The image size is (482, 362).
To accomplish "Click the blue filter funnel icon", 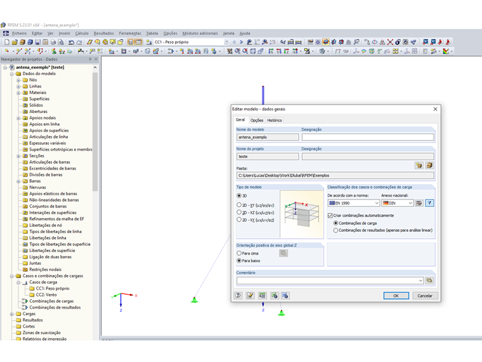I will tap(429, 203).
